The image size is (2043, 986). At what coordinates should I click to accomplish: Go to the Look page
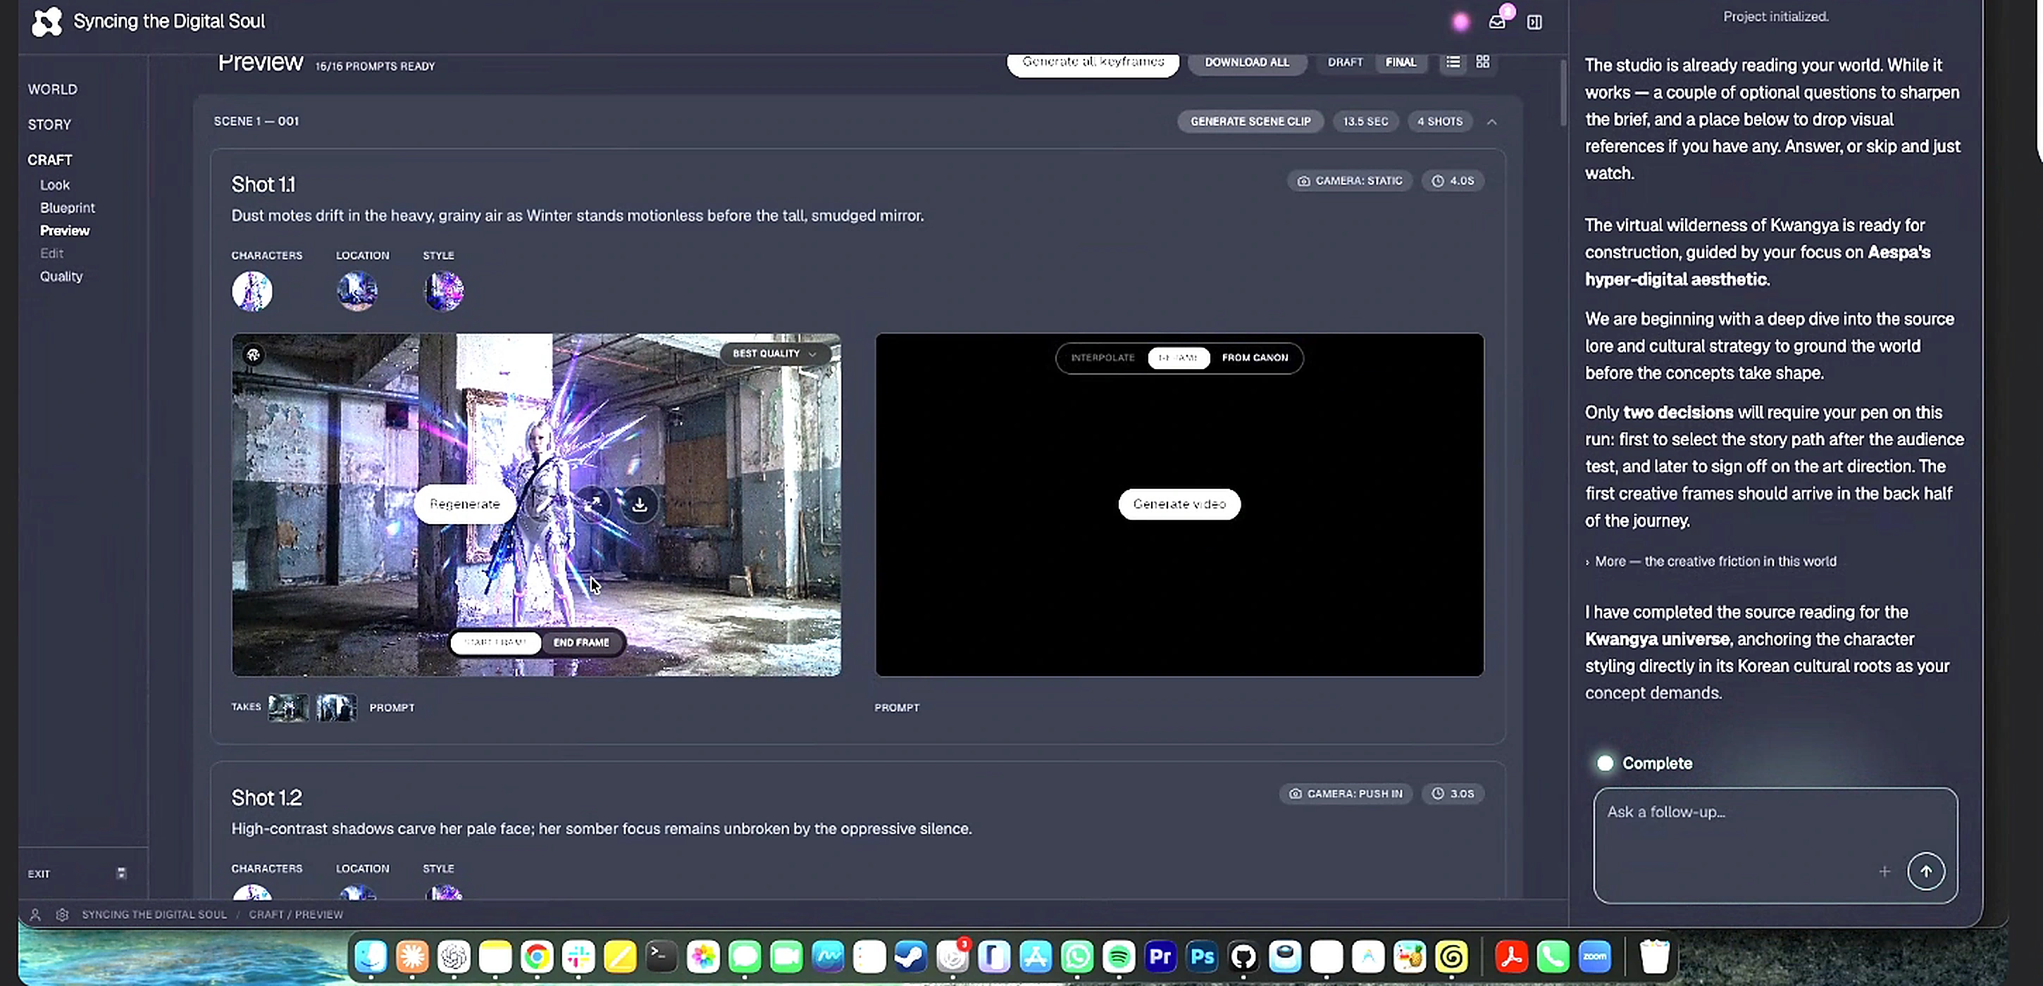tap(55, 185)
